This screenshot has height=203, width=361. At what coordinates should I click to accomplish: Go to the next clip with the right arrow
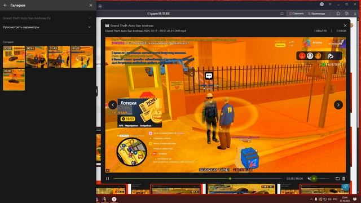click(338, 105)
